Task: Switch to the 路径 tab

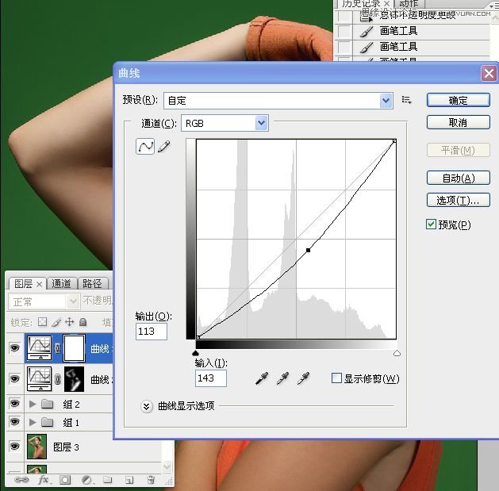Action: pos(92,283)
